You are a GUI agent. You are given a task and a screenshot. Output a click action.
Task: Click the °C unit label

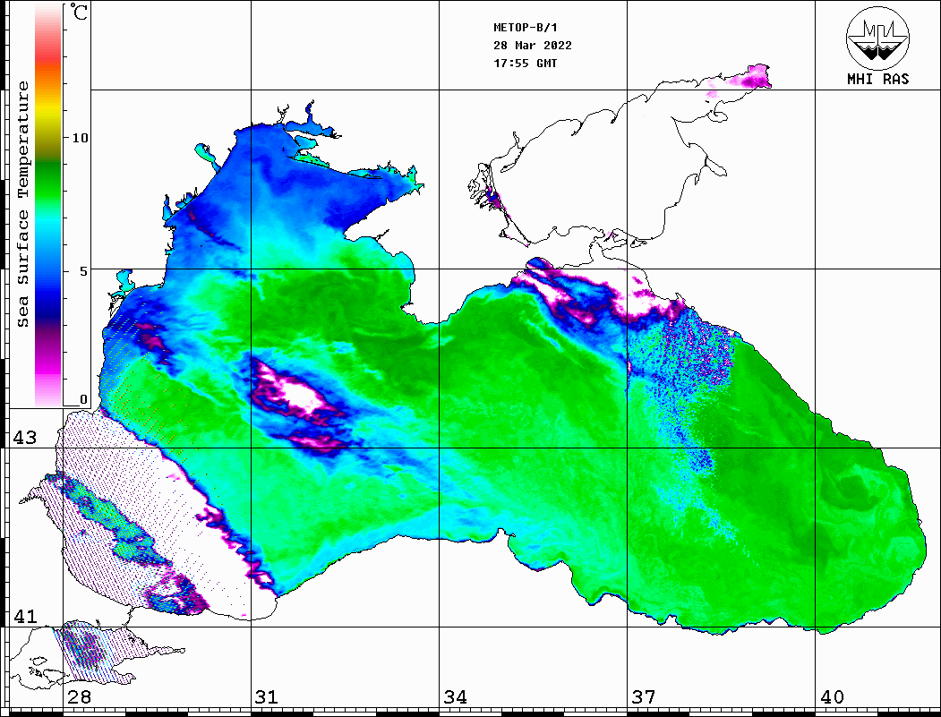click(x=79, y=12)
